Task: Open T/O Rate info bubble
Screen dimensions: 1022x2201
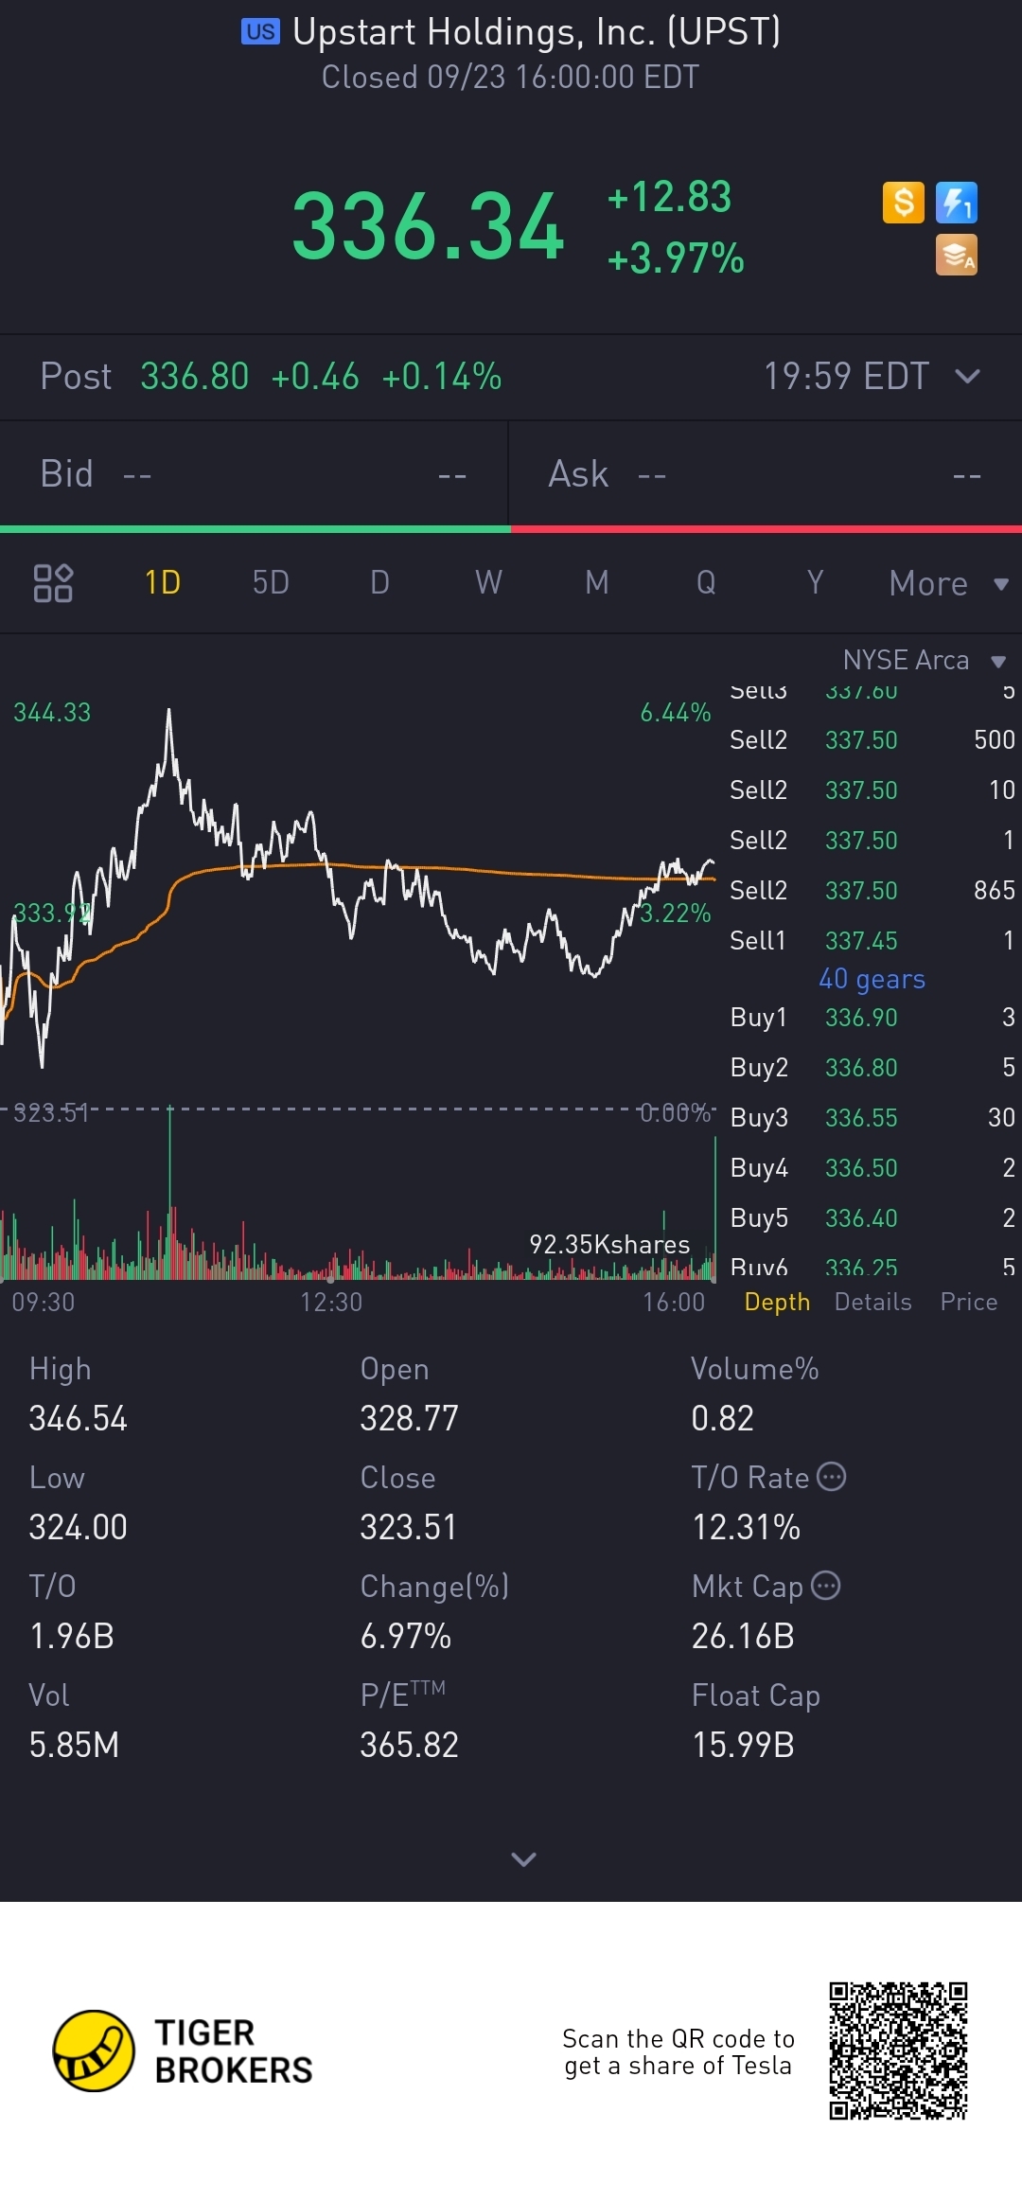Action: tap(831, 1477)
